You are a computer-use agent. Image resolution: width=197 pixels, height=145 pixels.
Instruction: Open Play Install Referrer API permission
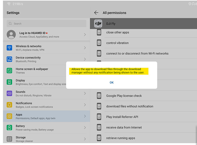click(x=143, y=117)
